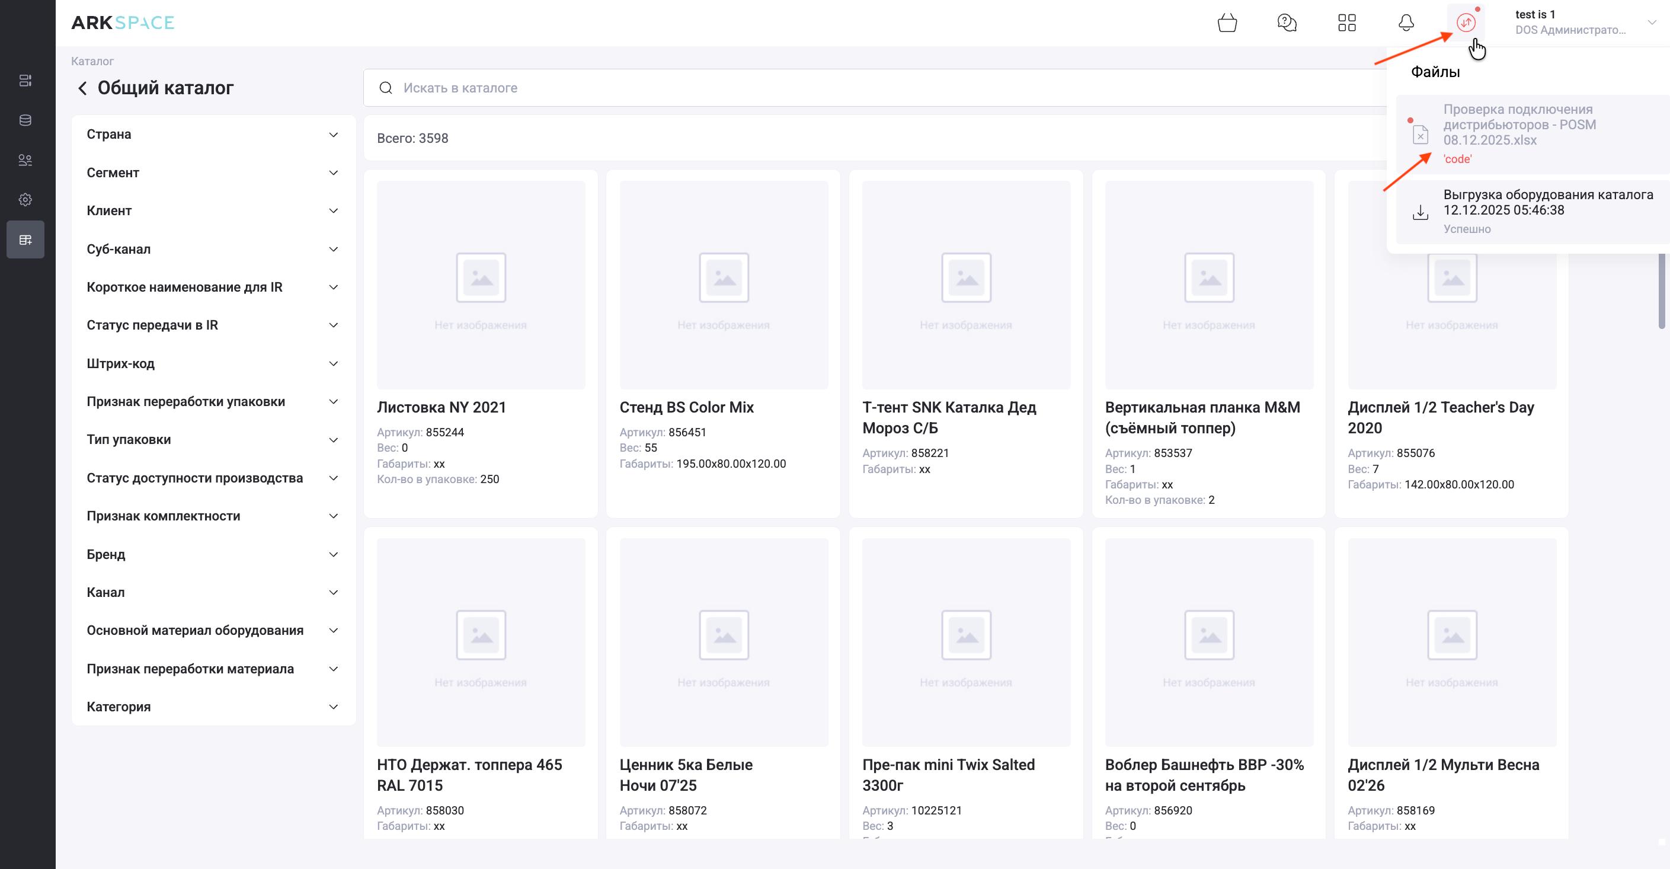1670x869 pixels.
Task: Open the shopping basket icon
Action: coord(1227,23)
